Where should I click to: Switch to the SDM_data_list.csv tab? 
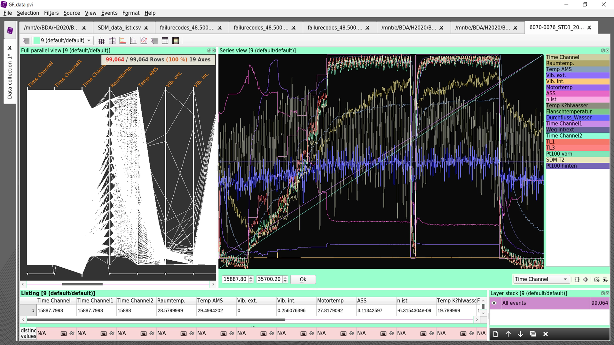tap(119, 27)
